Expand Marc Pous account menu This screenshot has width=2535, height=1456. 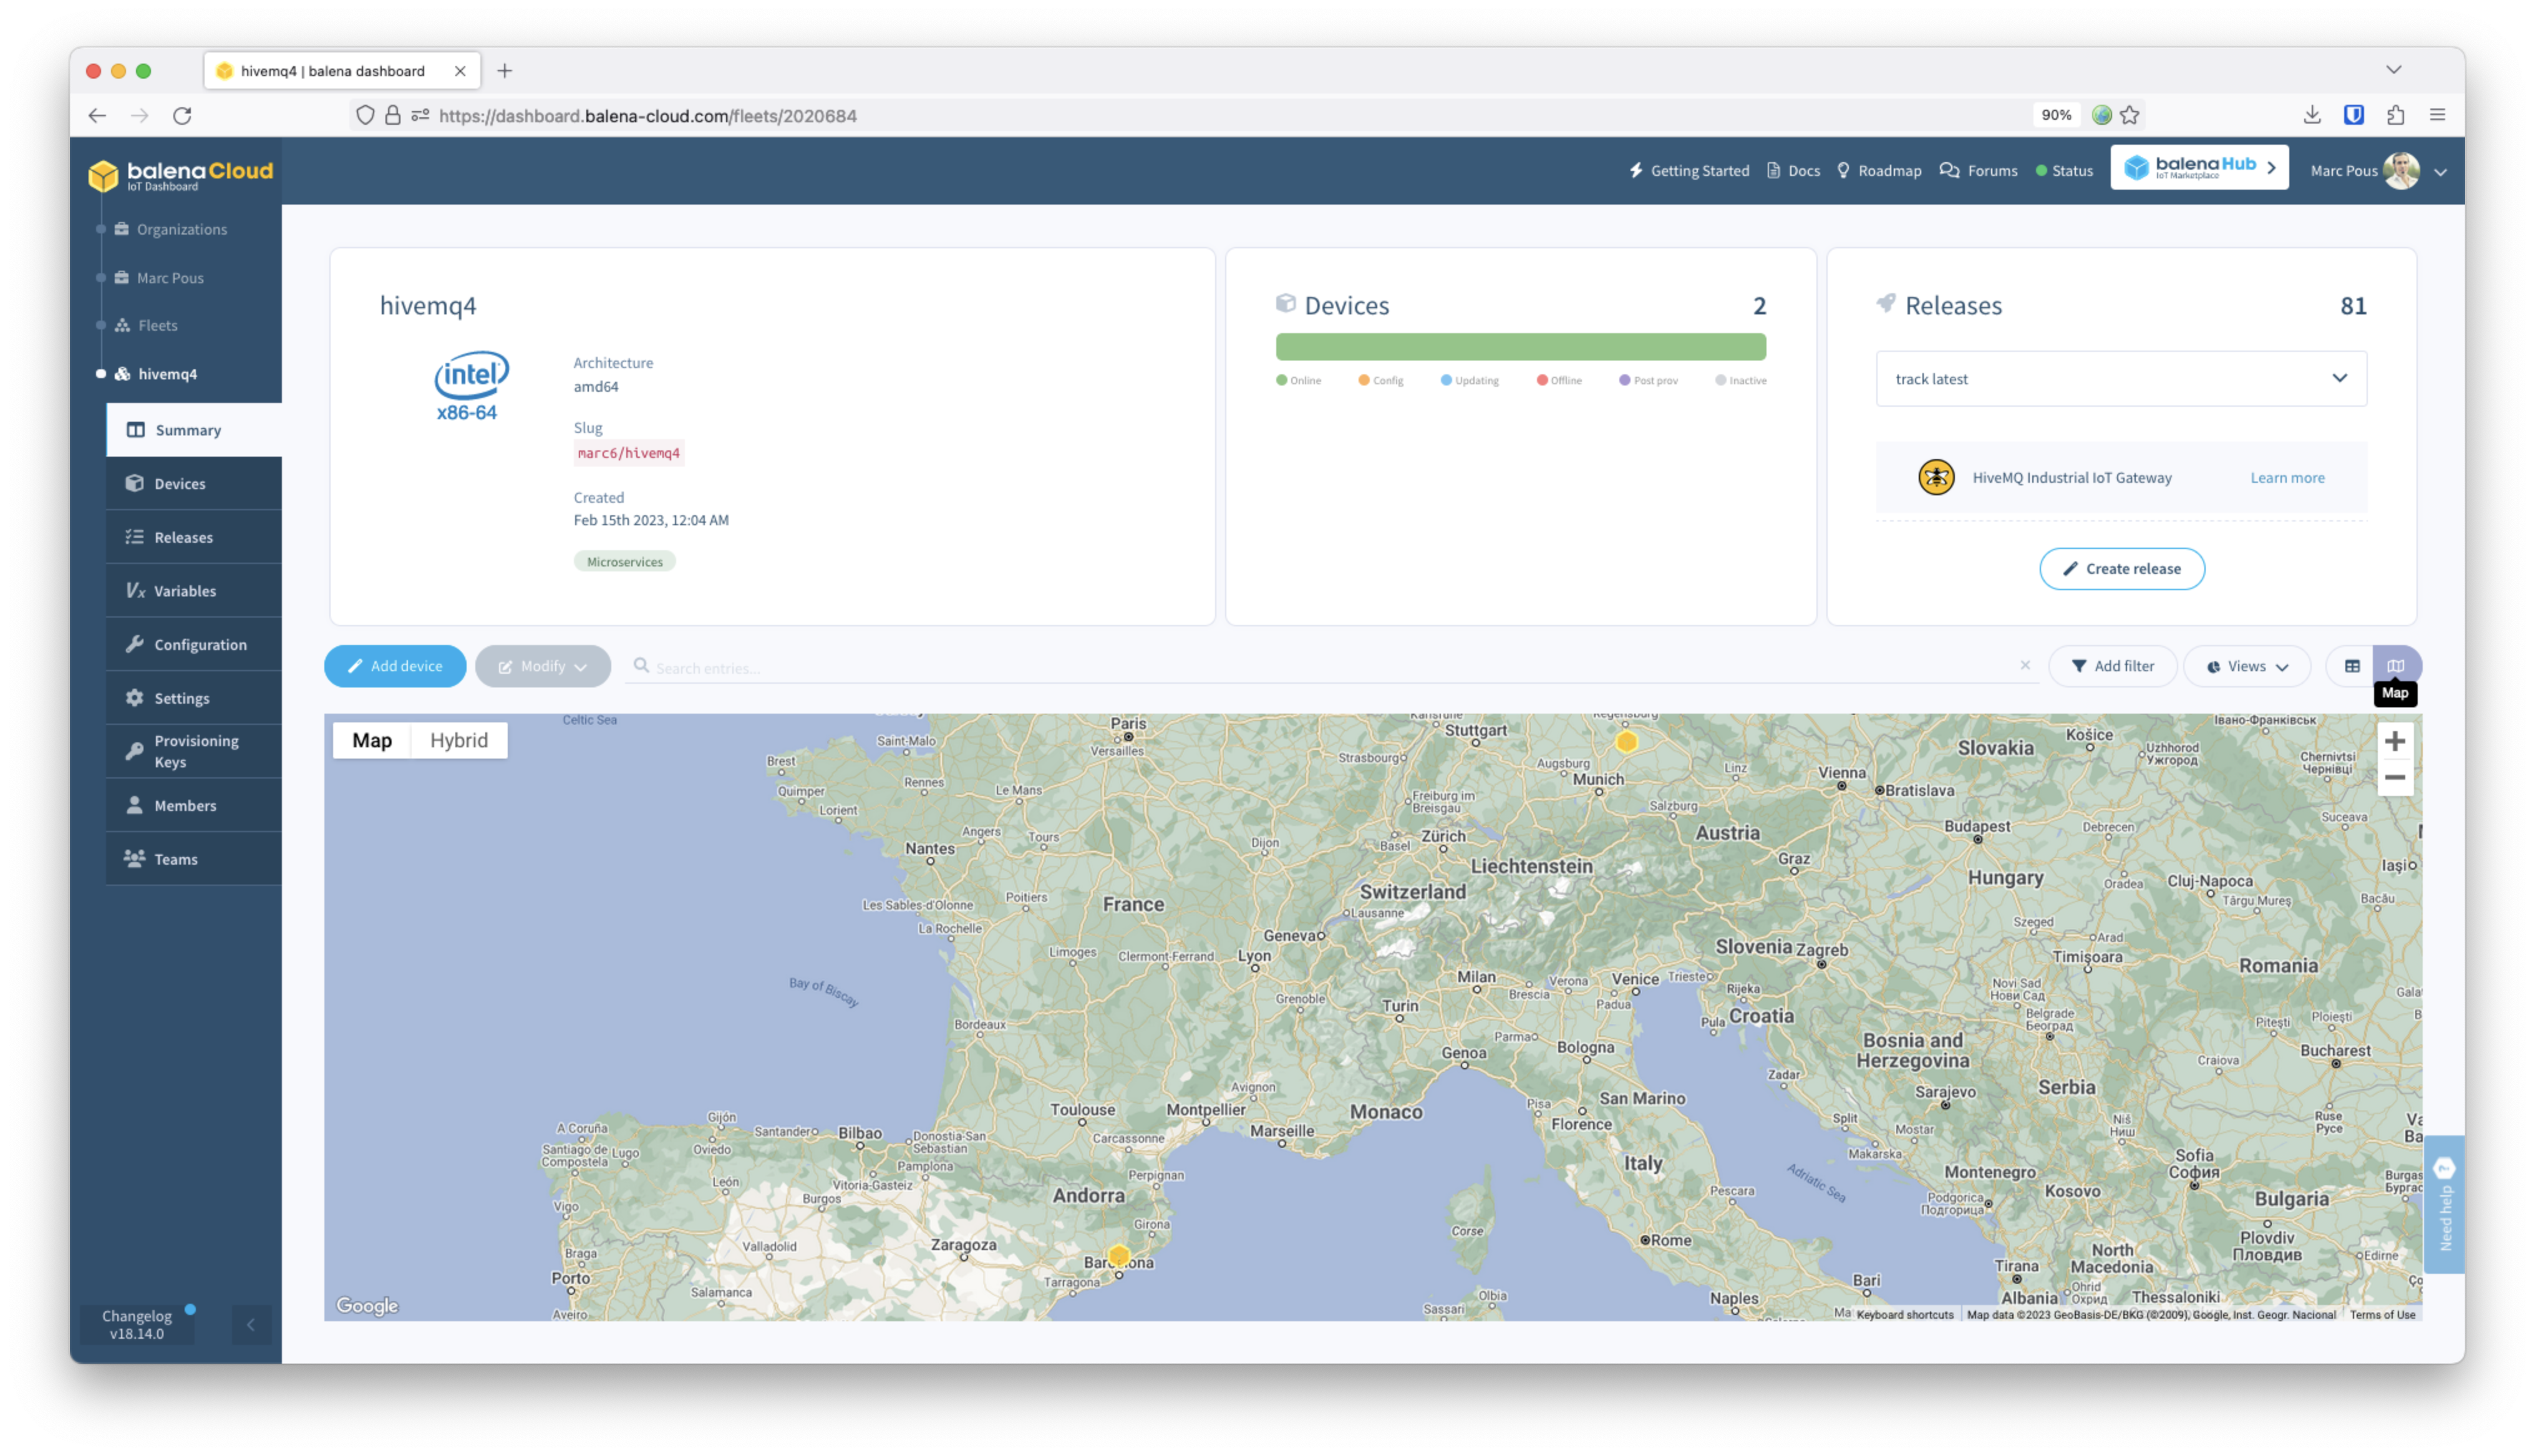click(x=2440, y=171)
